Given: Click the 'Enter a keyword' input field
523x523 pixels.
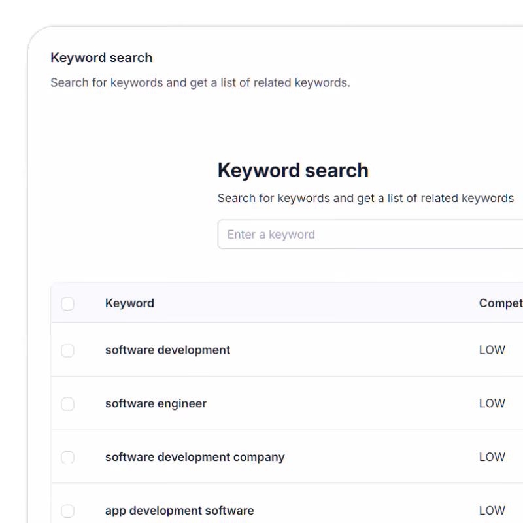Looking at the screenshot, I should coord(370,234).
